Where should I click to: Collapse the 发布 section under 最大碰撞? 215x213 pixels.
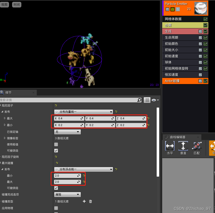click(x=2, y=169)
